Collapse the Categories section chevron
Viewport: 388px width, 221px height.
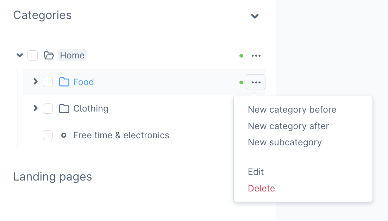coord(255,16)
